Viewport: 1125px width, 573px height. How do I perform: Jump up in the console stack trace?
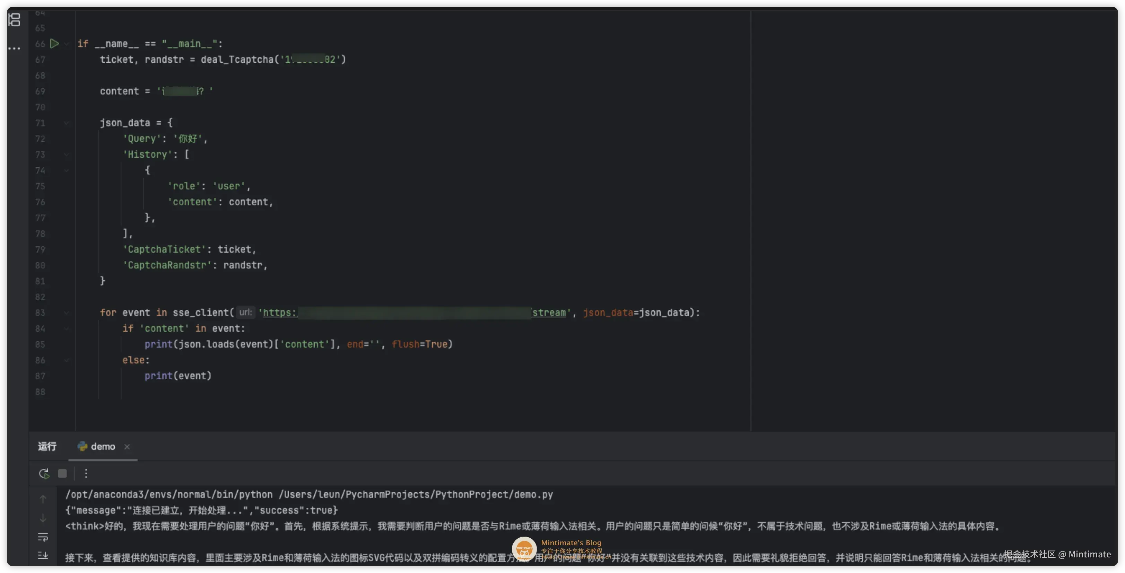pos(43,499)
